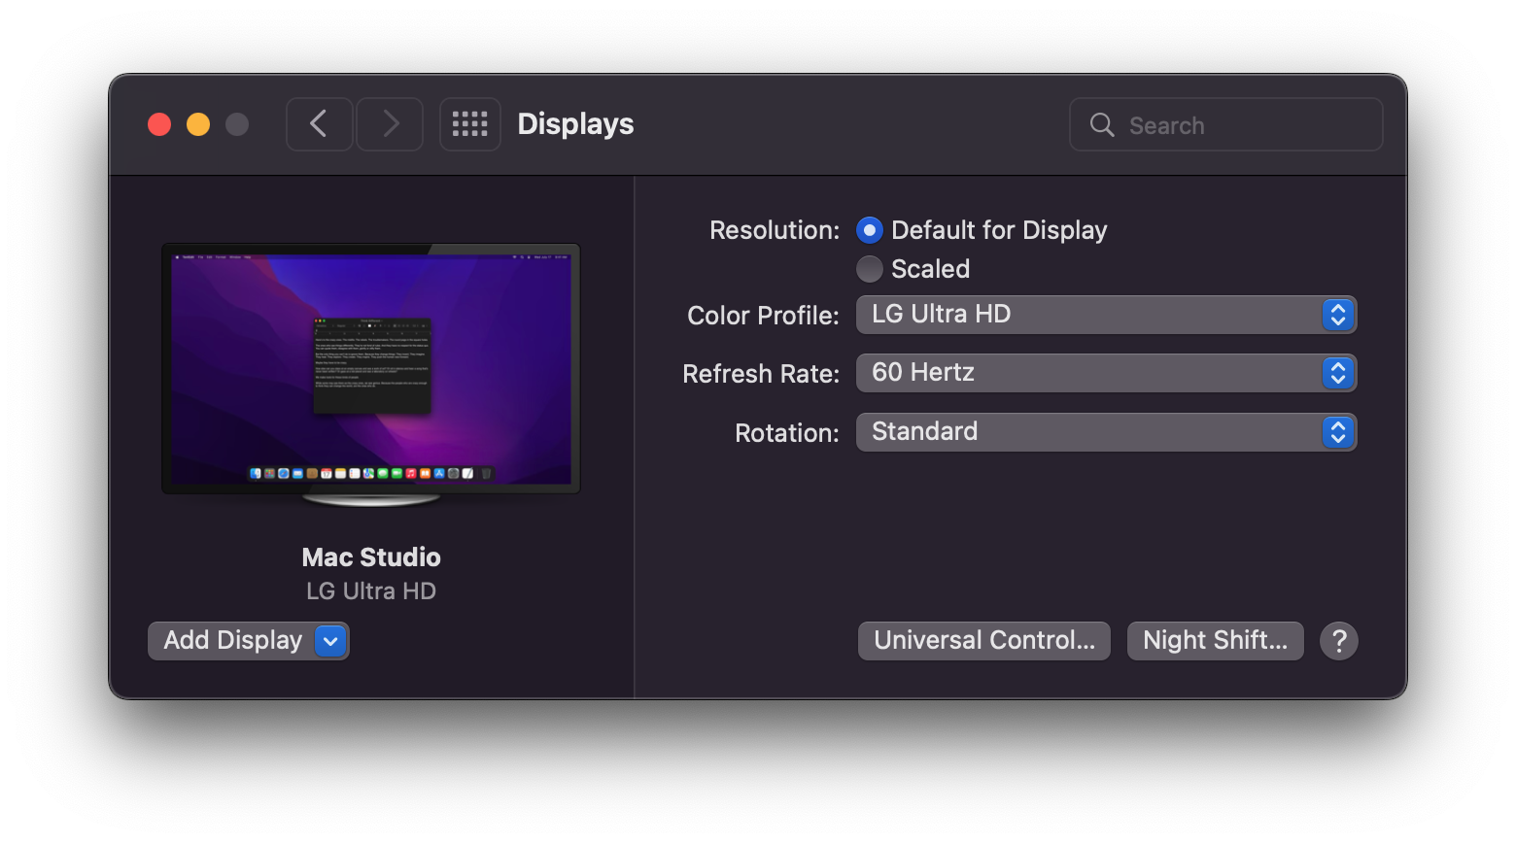Image resolution: width=1516 pixels, height=843 pixels.
Task: Select Default for Display resolution
Action: (870, 230)
